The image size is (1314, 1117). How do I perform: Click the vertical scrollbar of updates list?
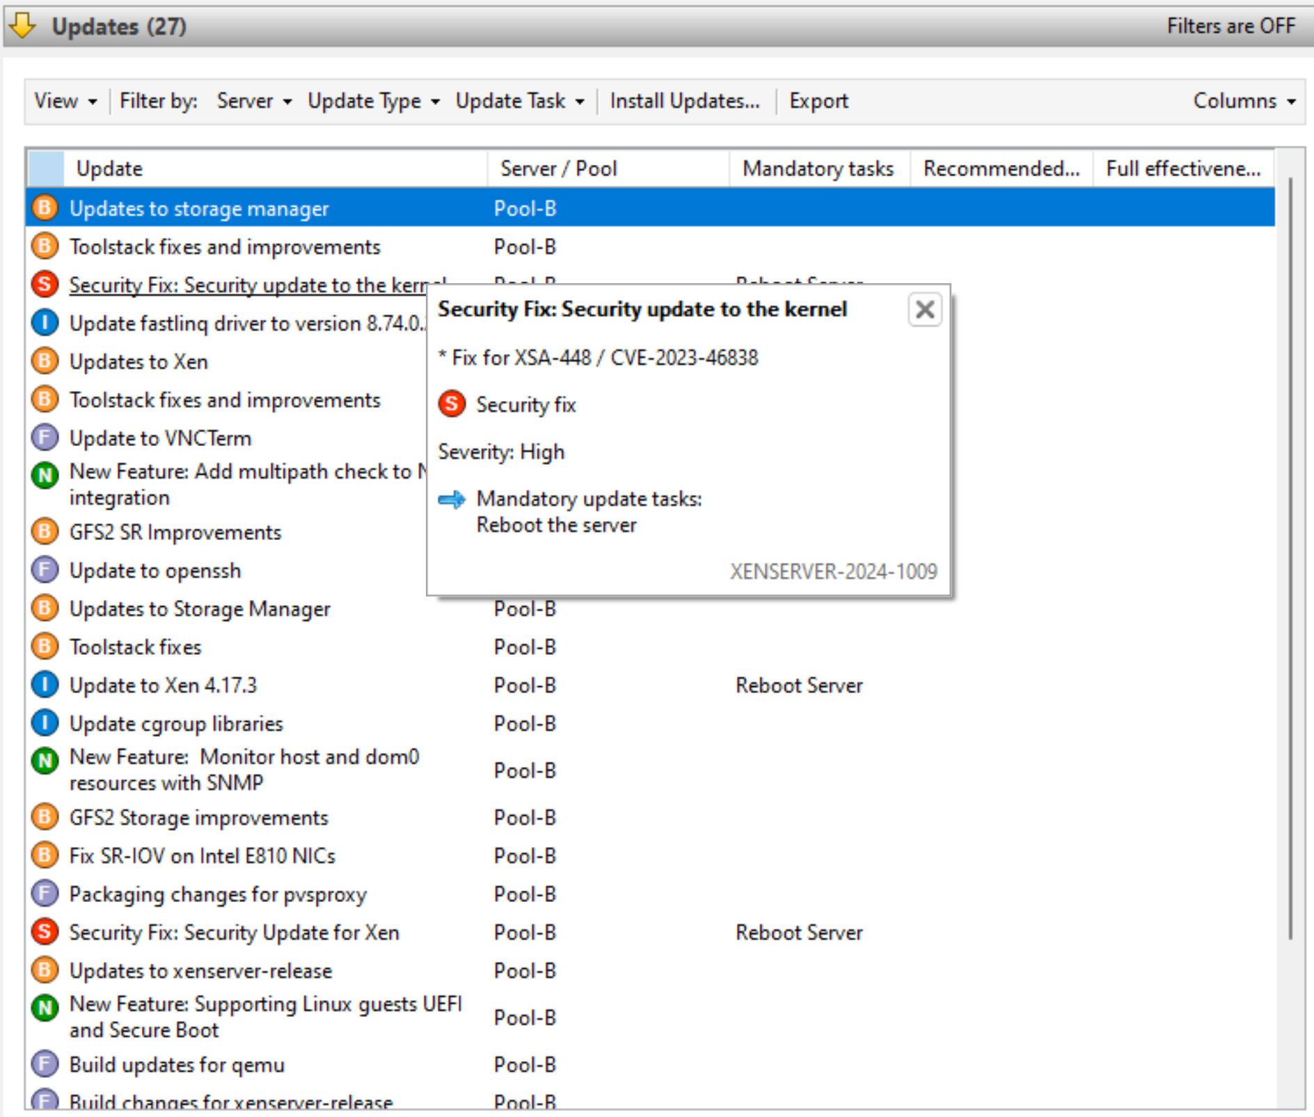pyautogui.click(x=1290, y=557)
